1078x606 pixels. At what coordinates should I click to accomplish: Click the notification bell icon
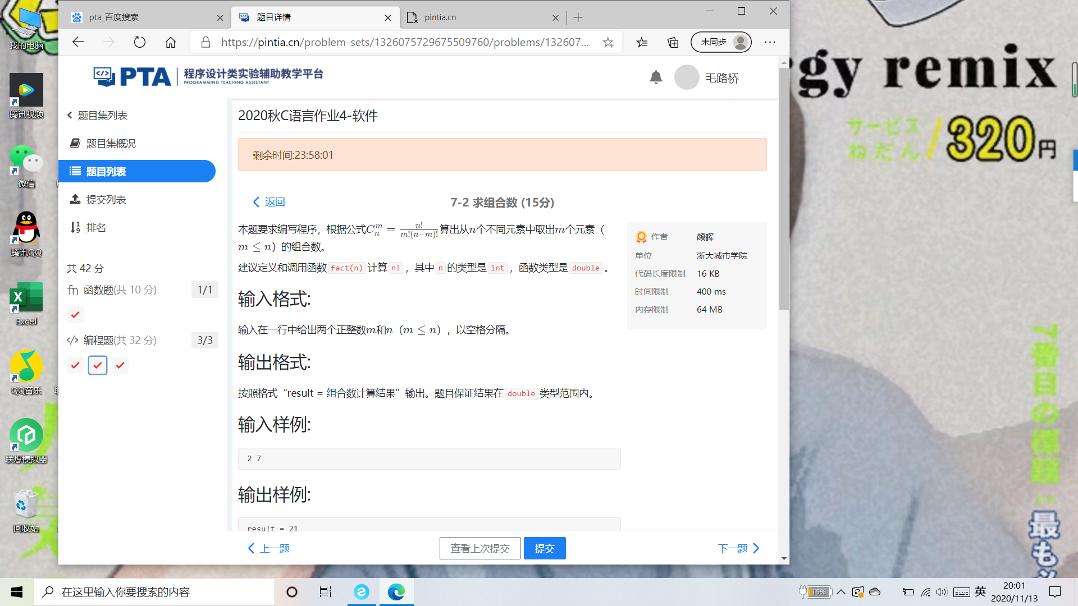655,77
